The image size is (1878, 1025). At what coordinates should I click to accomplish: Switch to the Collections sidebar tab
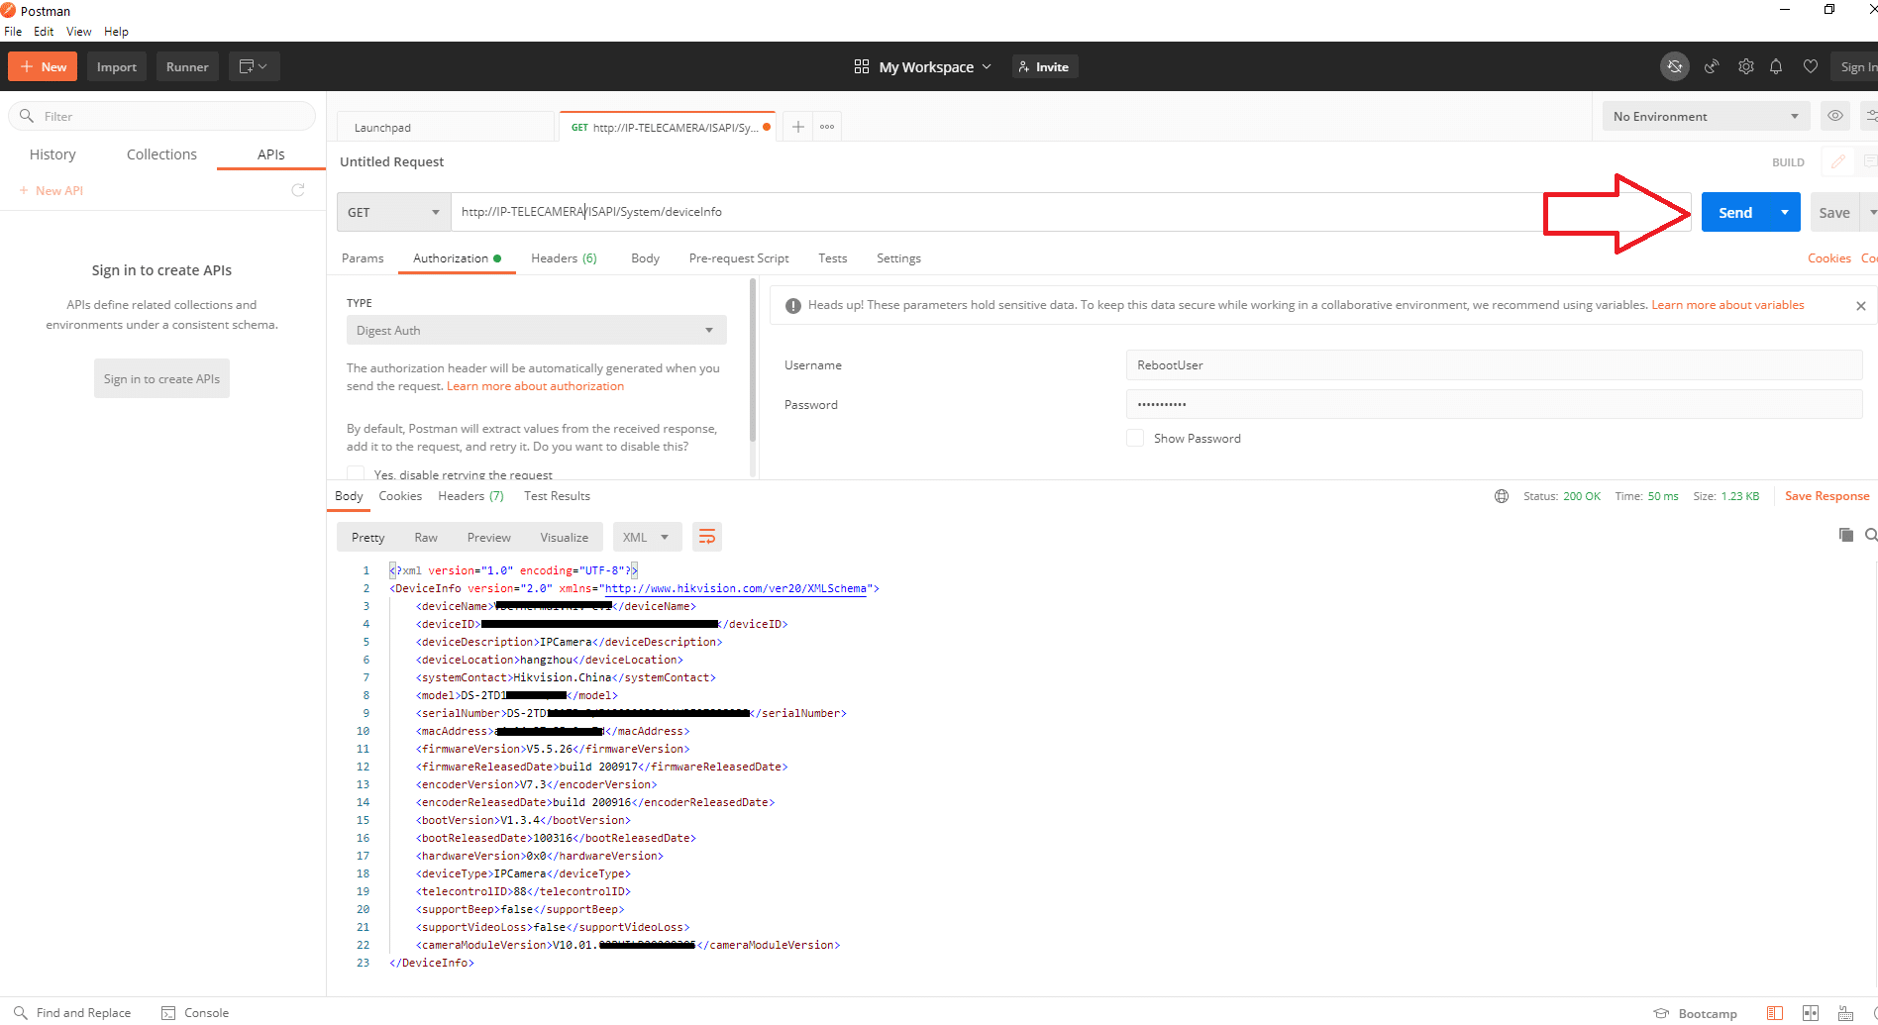click(x=161, y=154)
